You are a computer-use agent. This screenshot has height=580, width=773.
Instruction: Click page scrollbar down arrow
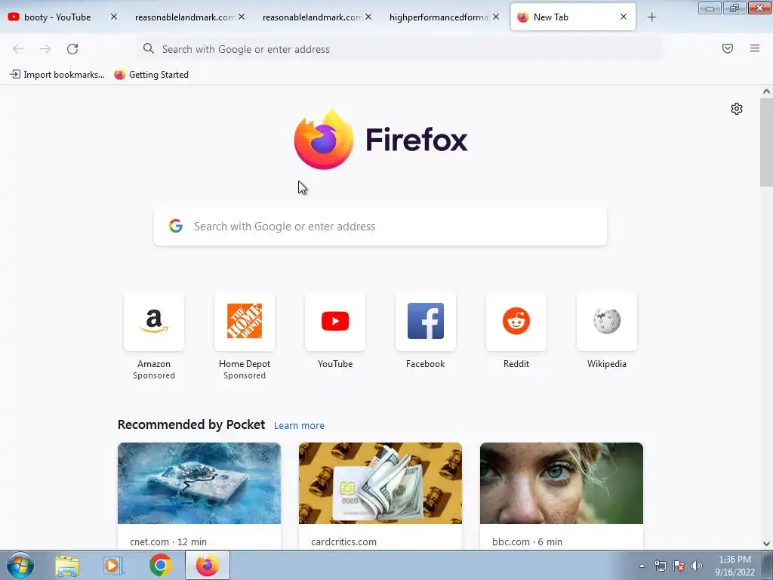[766, 544]
